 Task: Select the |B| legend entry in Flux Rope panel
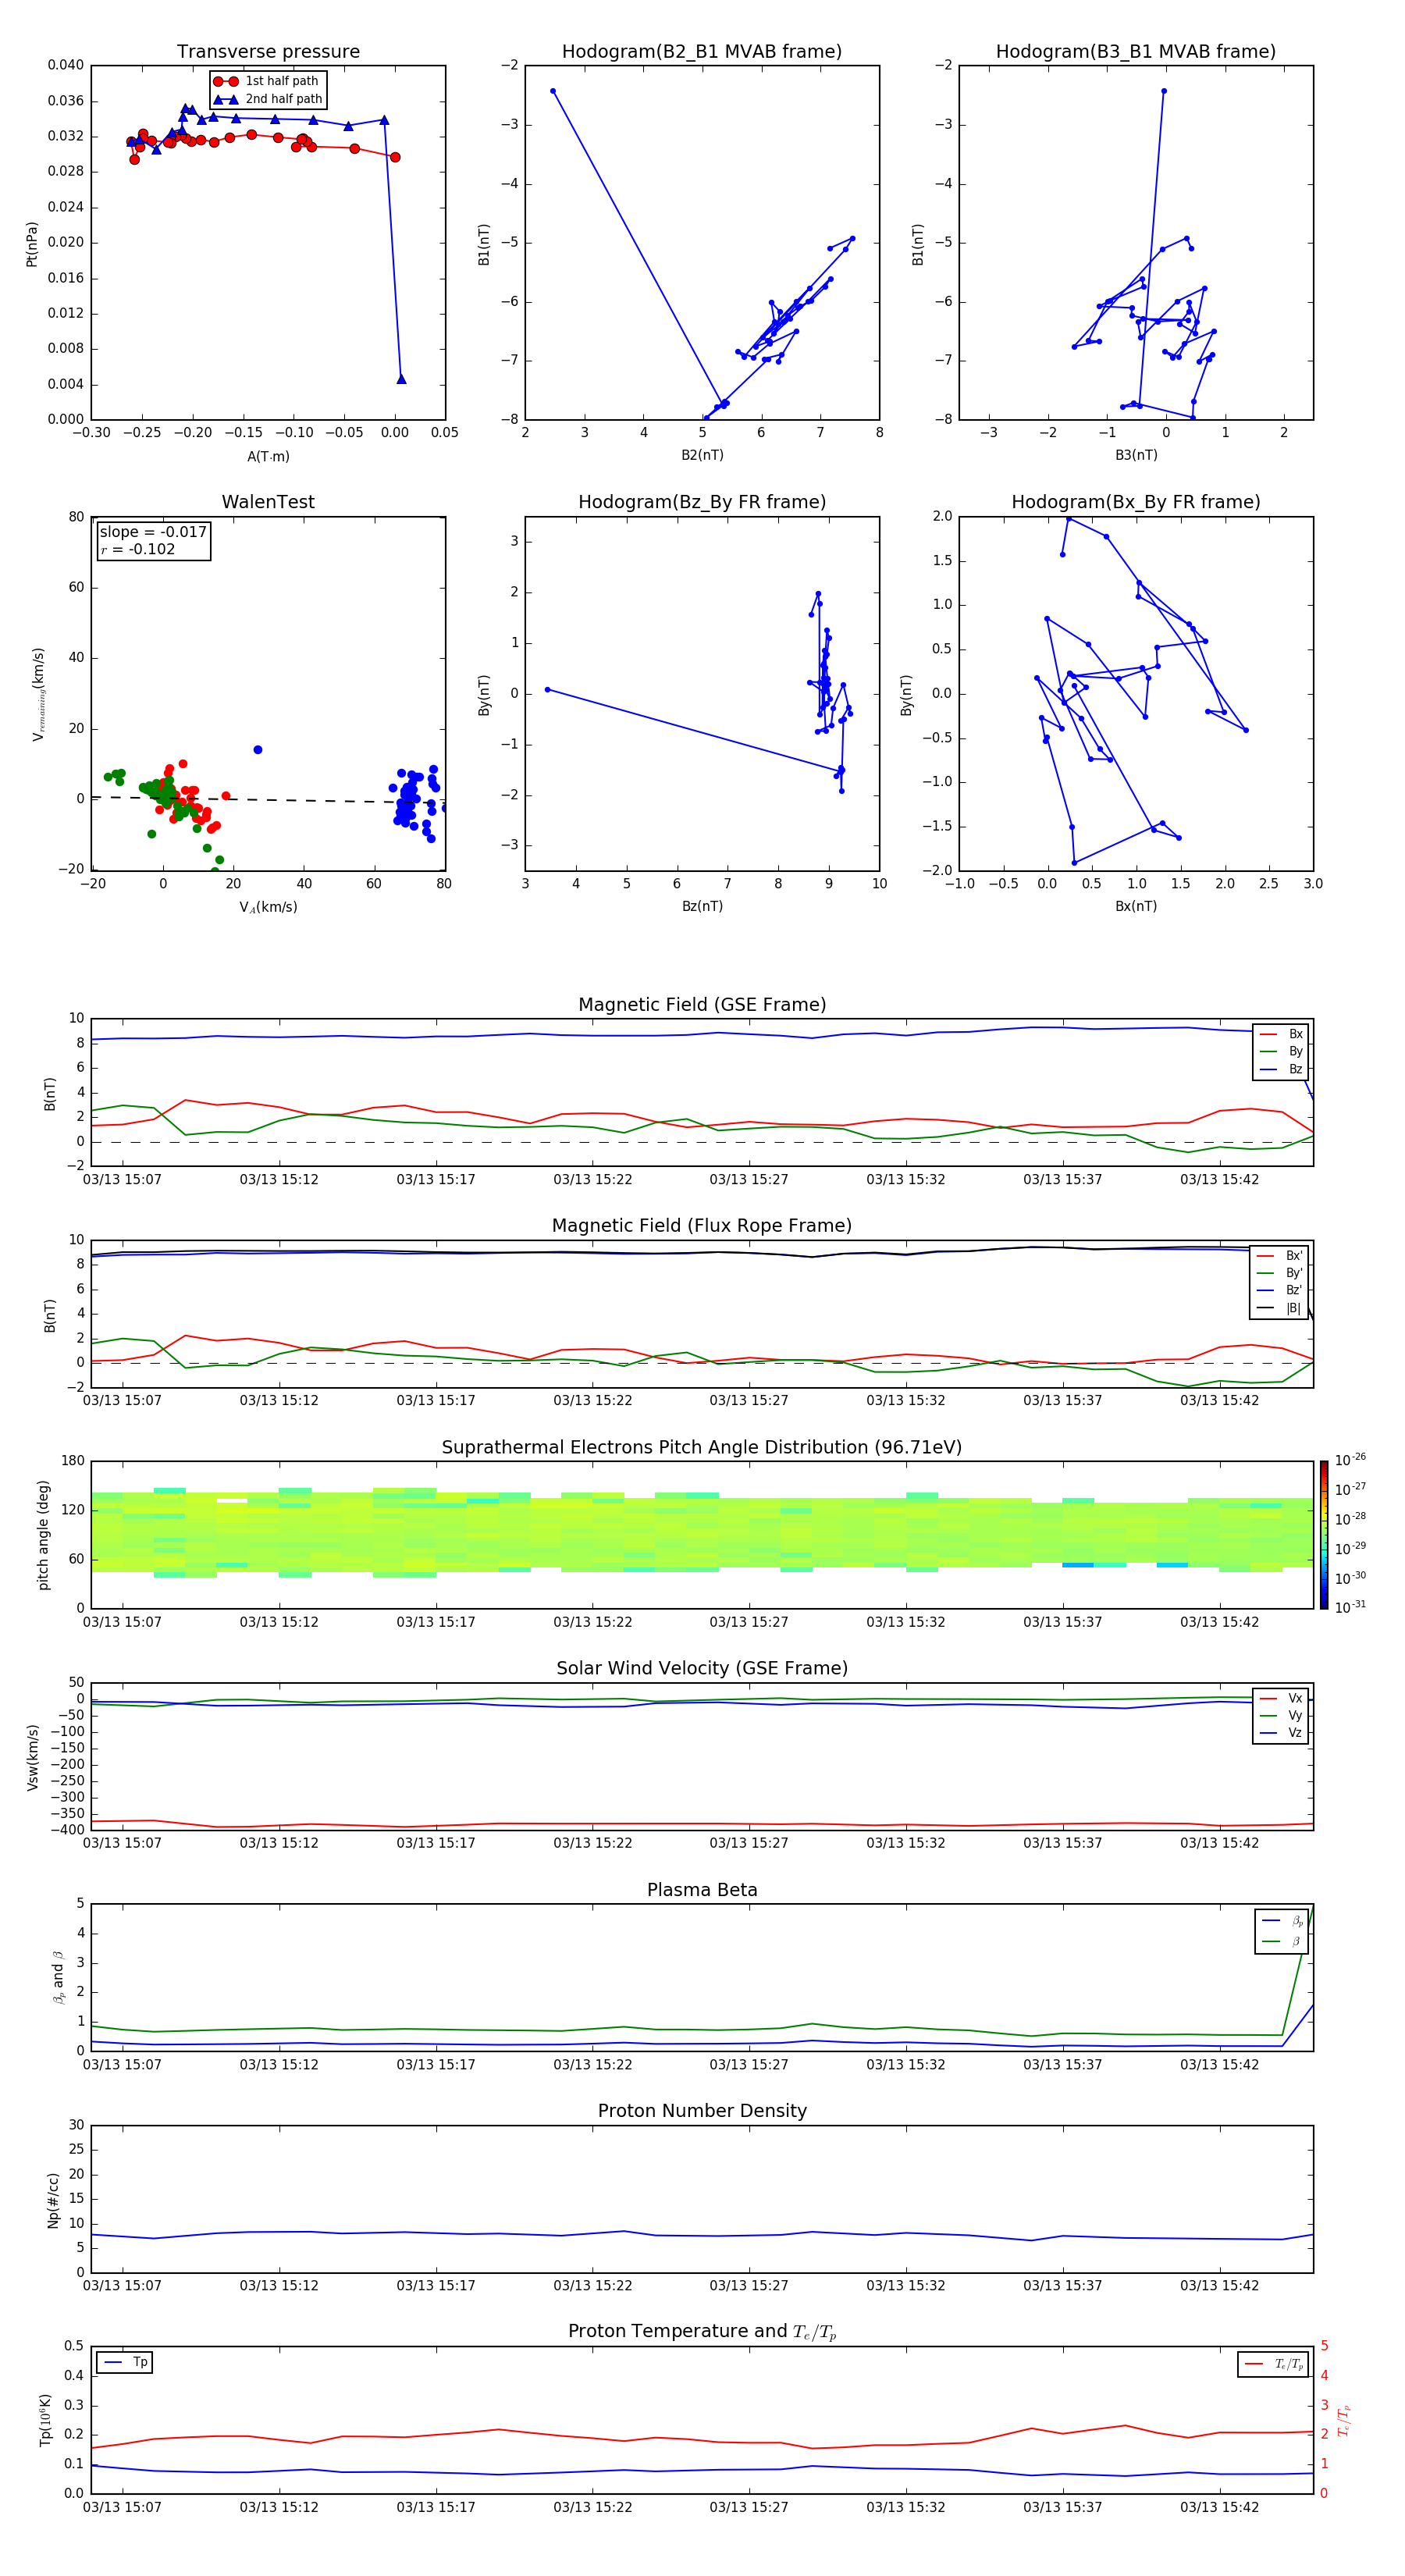[x=1280, y=1308]
